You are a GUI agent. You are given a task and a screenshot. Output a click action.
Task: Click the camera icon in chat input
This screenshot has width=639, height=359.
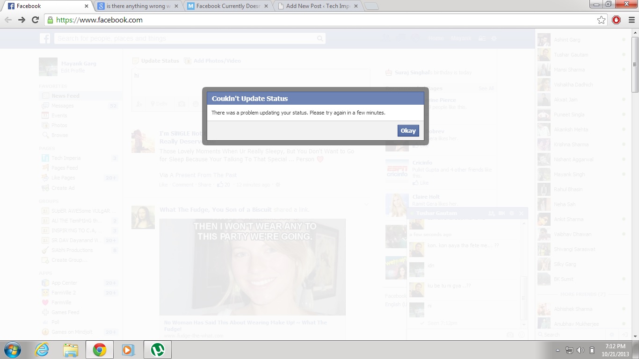[510, 335]
